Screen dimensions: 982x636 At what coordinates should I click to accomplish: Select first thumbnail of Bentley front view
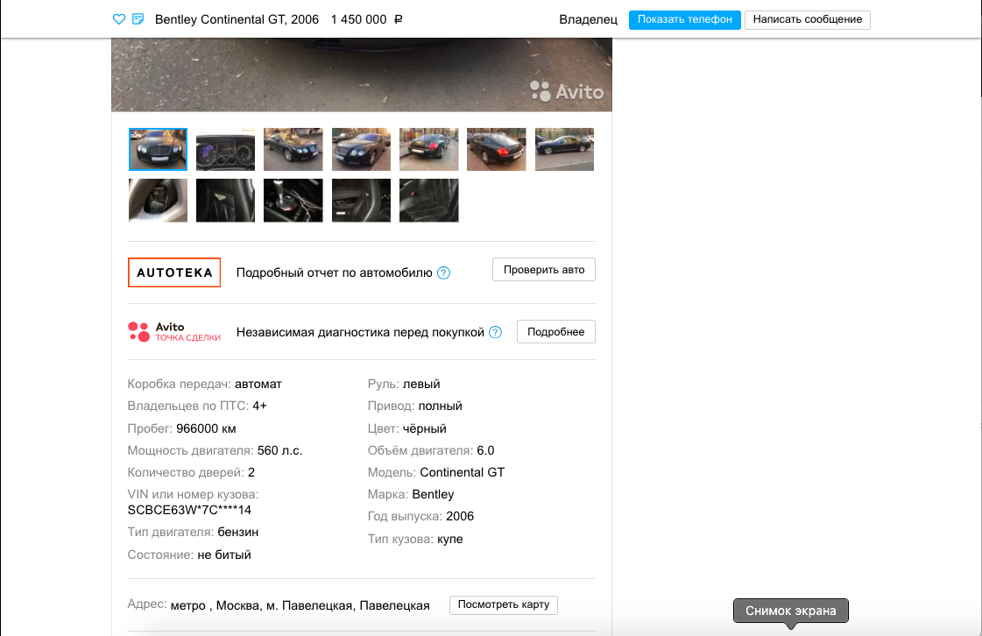[x=158, y=149]
